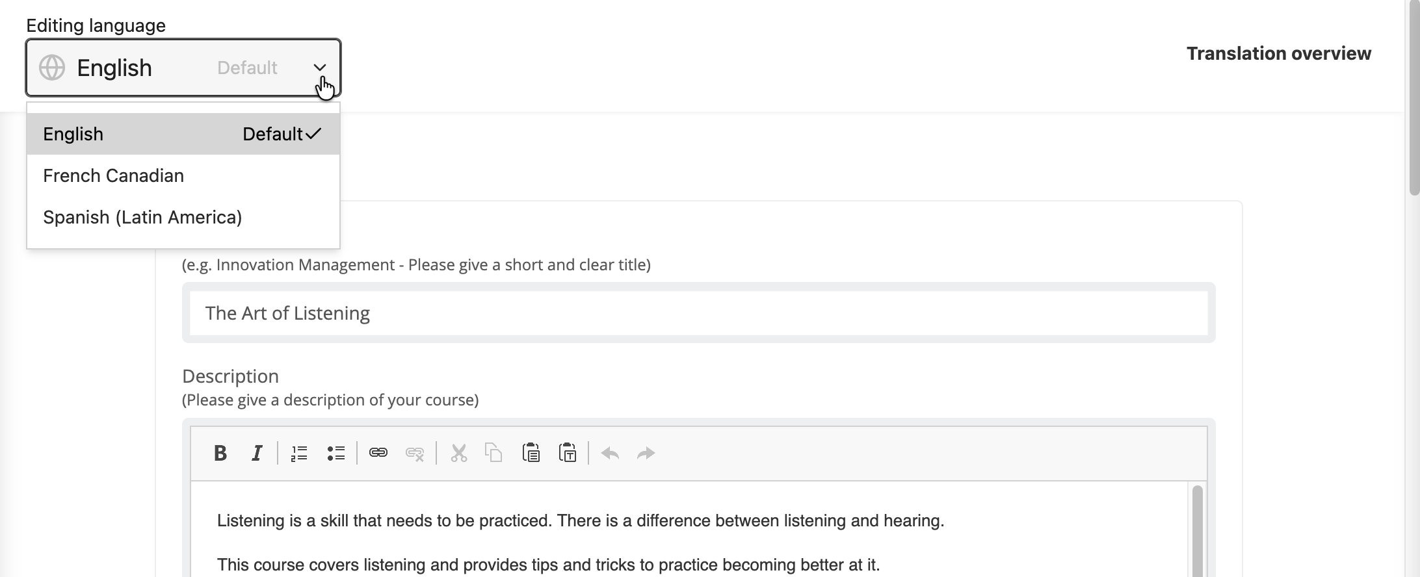Toggle Italic formatting in description editor

tap(257, 453)
